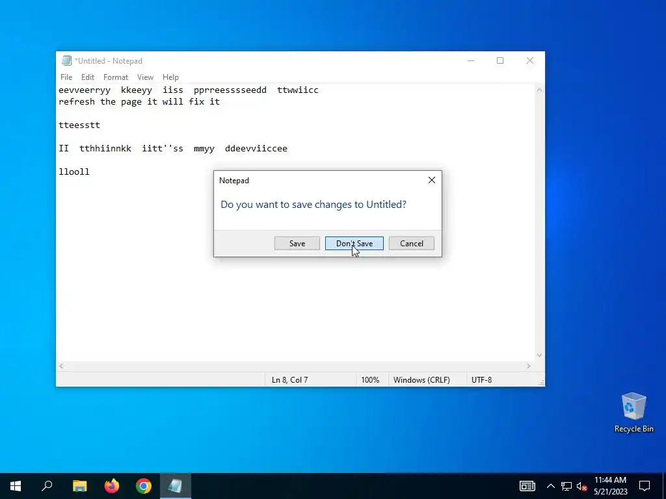Maximize the Notepad window
This screenshot has height=499, width=666.
point(500,60)
